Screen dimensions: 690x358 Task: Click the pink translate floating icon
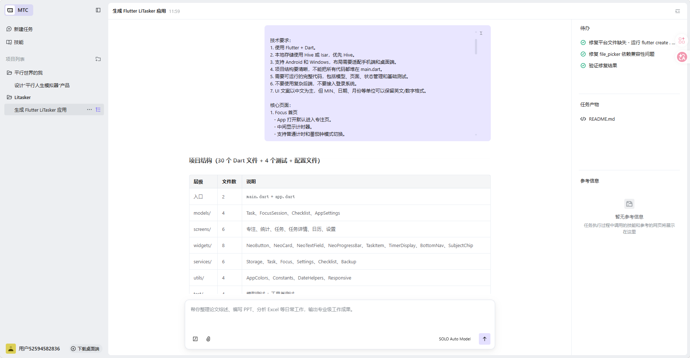coord(682,57)
